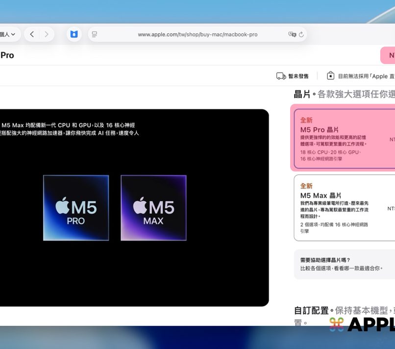
Task: Click the delivery truck icon
Action: coord(281,76)
